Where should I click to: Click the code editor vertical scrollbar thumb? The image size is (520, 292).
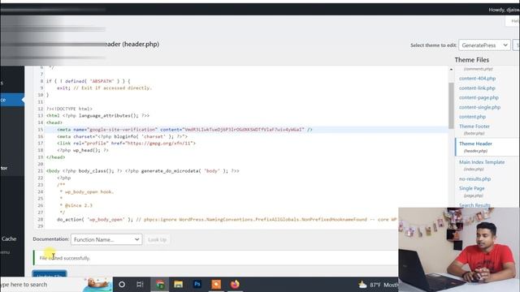coord(451,105)
